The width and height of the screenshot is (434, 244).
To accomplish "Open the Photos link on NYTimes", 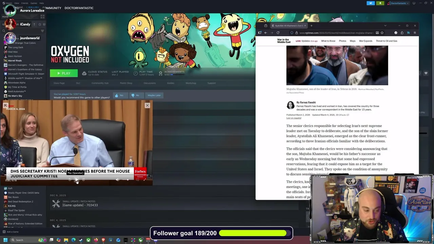I will coord(342,41).
